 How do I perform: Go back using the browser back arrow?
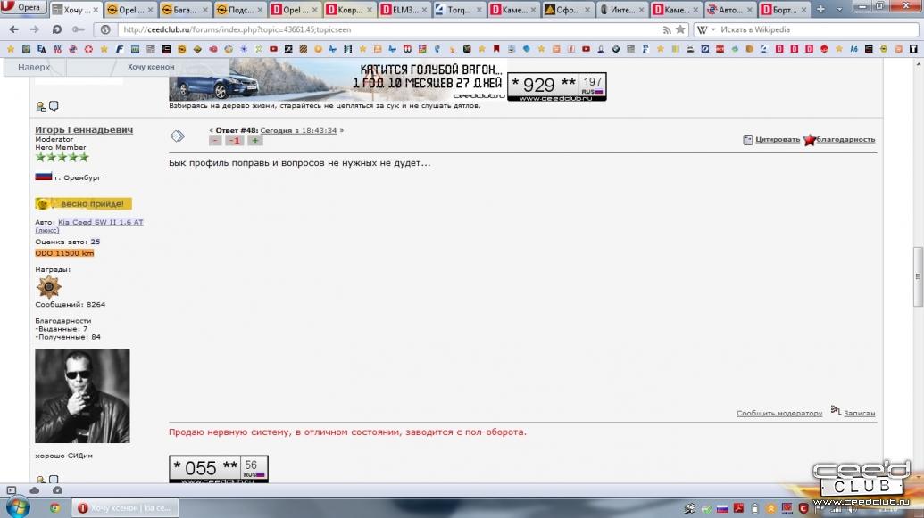coord(14,29)
